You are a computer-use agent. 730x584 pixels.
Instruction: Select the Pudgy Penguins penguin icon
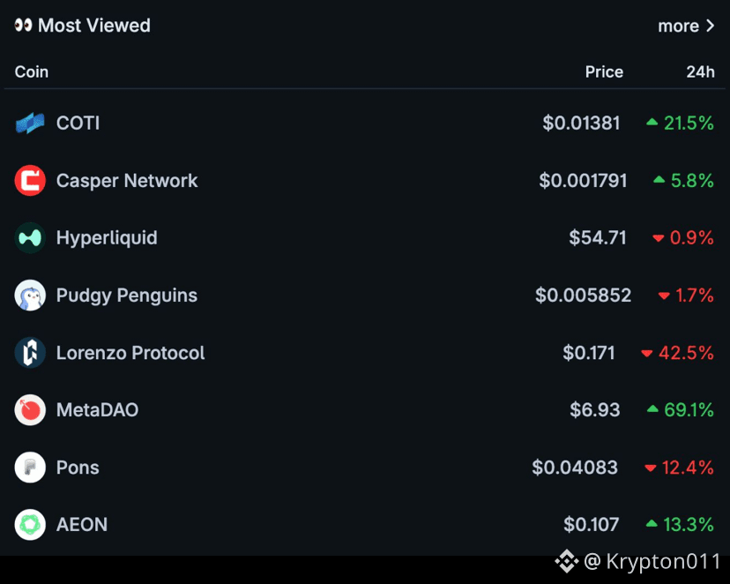[30, 295]
